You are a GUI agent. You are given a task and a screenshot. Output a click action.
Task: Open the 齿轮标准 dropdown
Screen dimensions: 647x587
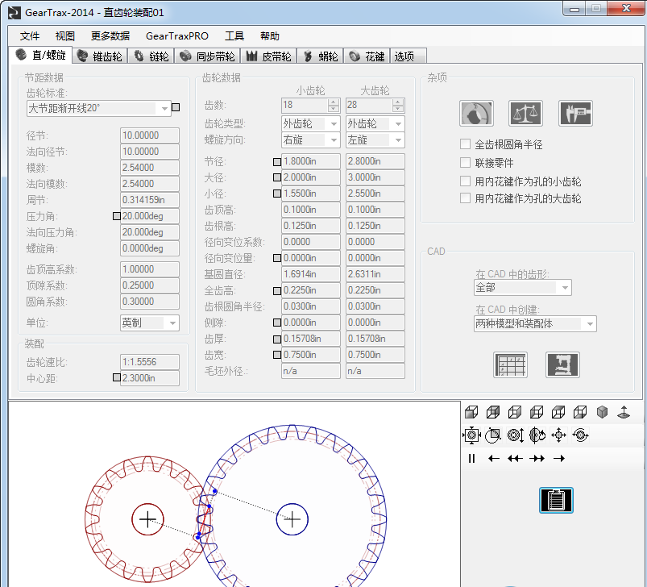(x=164, y=108)
